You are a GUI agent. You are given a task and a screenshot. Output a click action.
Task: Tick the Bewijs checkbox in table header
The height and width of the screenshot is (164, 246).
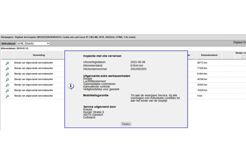[x=243, y=56]
